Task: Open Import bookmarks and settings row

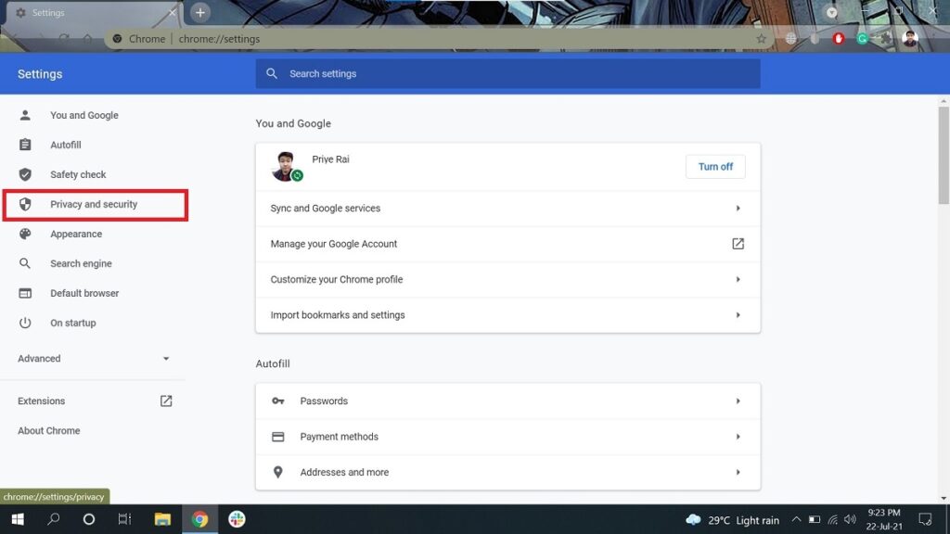Action: 507,315
